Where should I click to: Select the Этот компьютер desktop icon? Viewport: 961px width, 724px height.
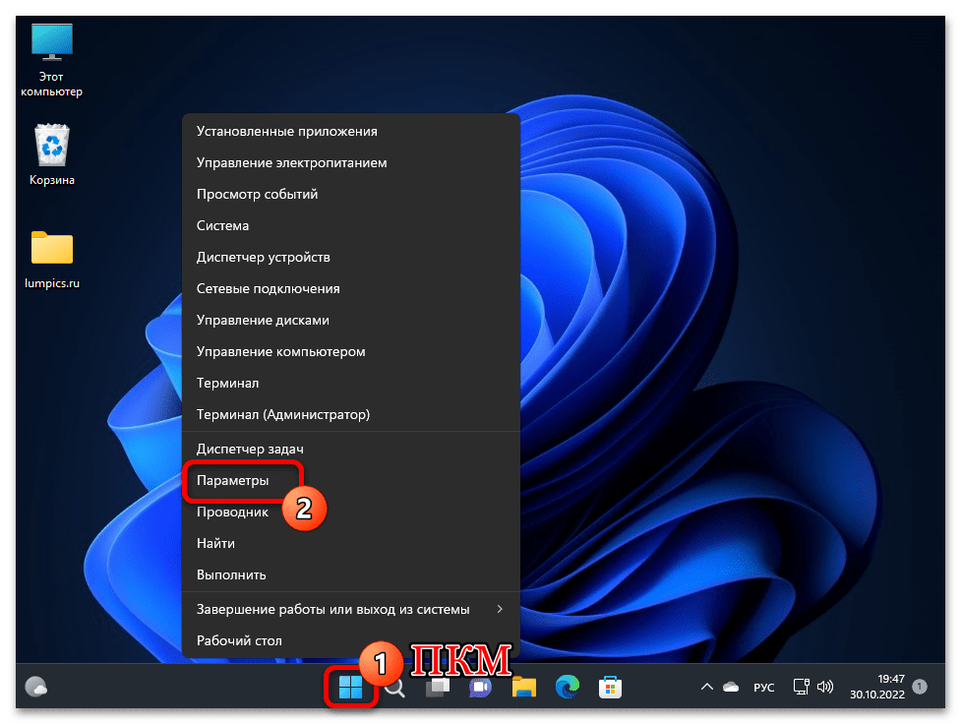coord(51,59)
